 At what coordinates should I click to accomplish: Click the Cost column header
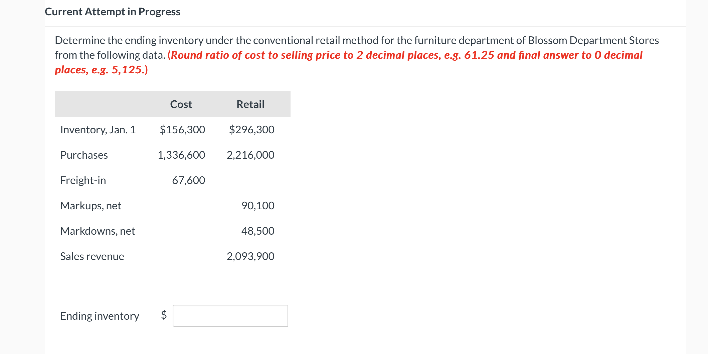(181, 104)
